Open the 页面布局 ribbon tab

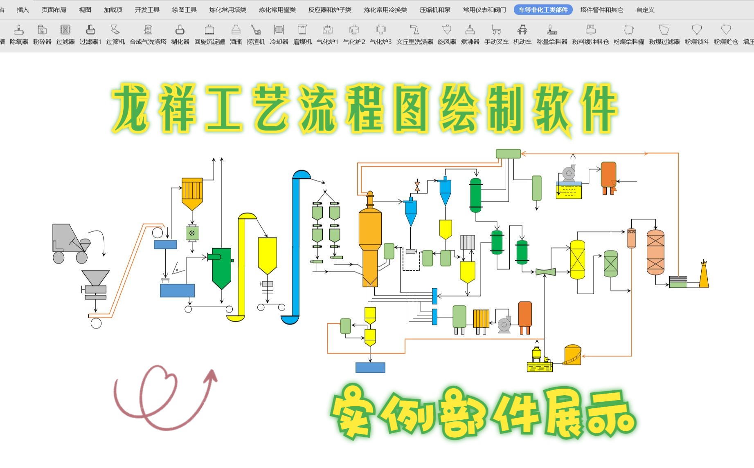54,10
